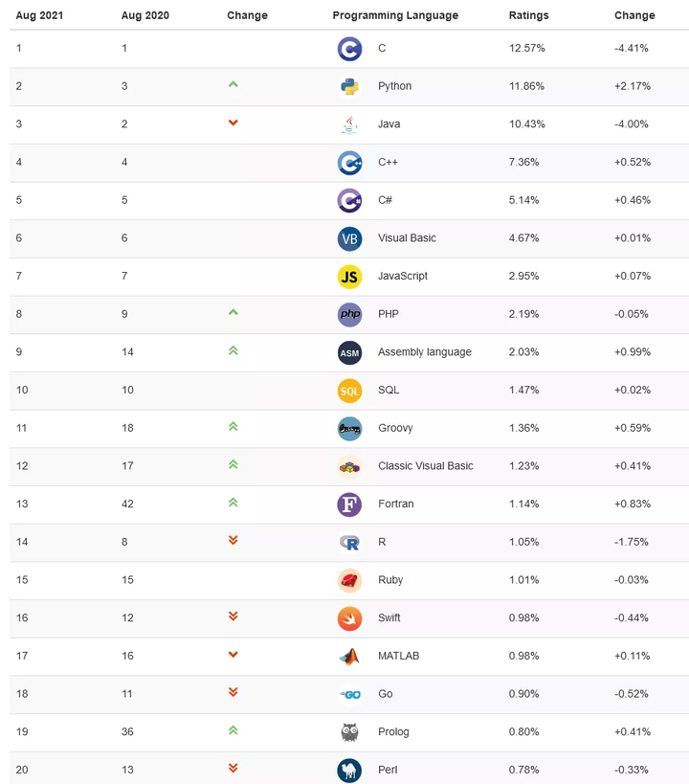Open the Classic Visual Basic language name
This screenshot has height=784, width=689.
click(426, 466)
